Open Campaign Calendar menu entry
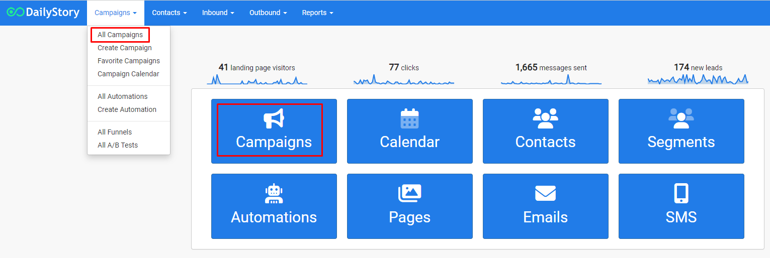 click(x=128, y=74)
